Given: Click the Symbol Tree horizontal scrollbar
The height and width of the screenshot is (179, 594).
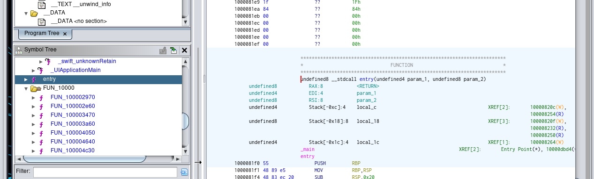Looking at the screenshot, I should tap(98, 159).
